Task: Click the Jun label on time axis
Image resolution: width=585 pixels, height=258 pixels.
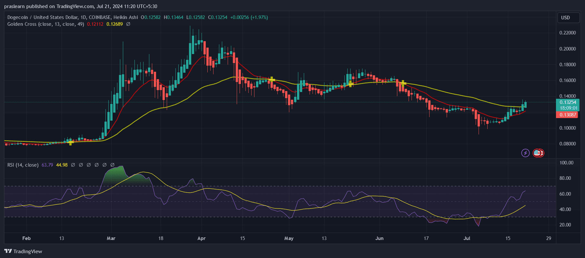Action: pos(380,238)
